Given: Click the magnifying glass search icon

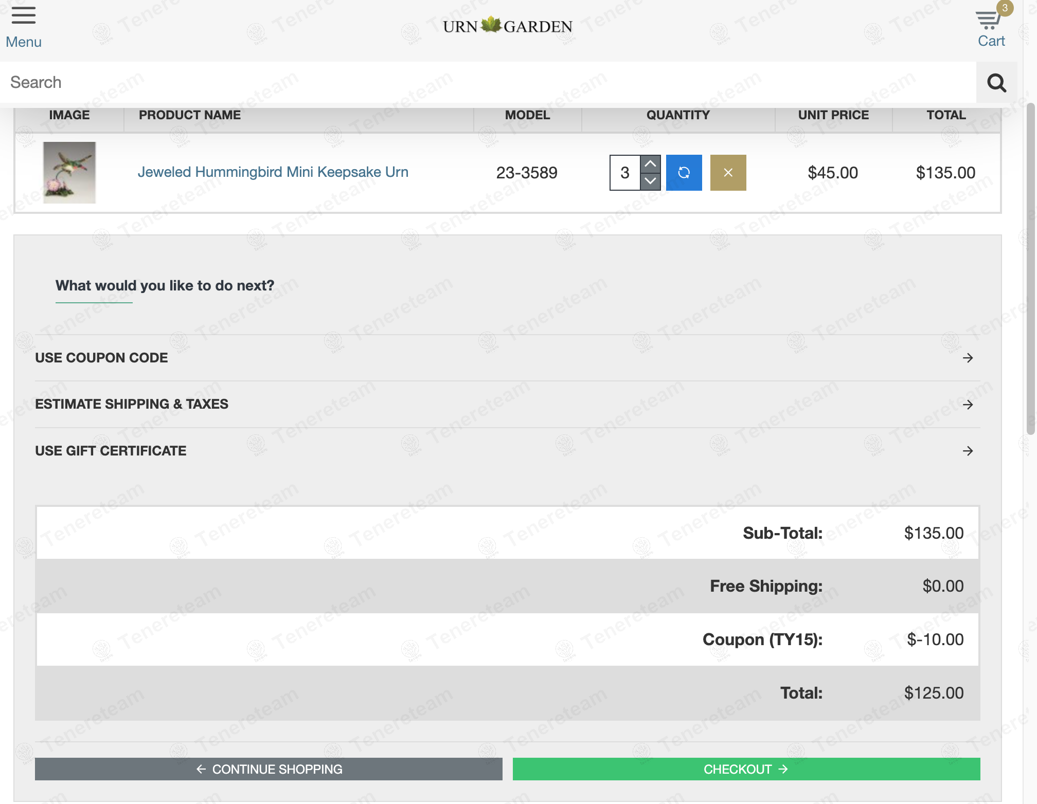Looking at the screenshot, I should point(996,82).
